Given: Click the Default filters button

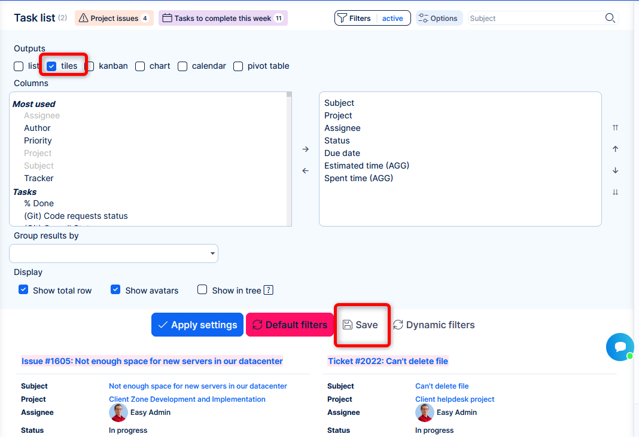Looking at the screenshot, I should pyautogui.click(x=290, y=325).
